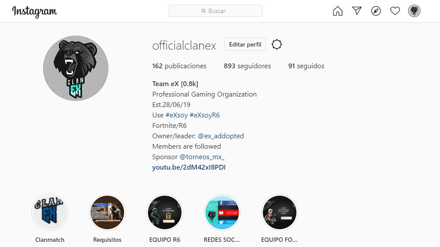Click the Requisitos highlight label
This screenshot has width=440, height=247.
107,240
